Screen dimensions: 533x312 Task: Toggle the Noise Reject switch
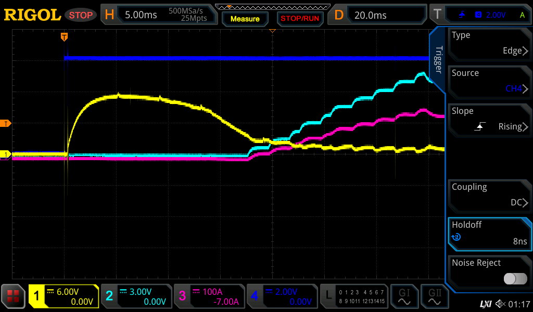(515, 279)
